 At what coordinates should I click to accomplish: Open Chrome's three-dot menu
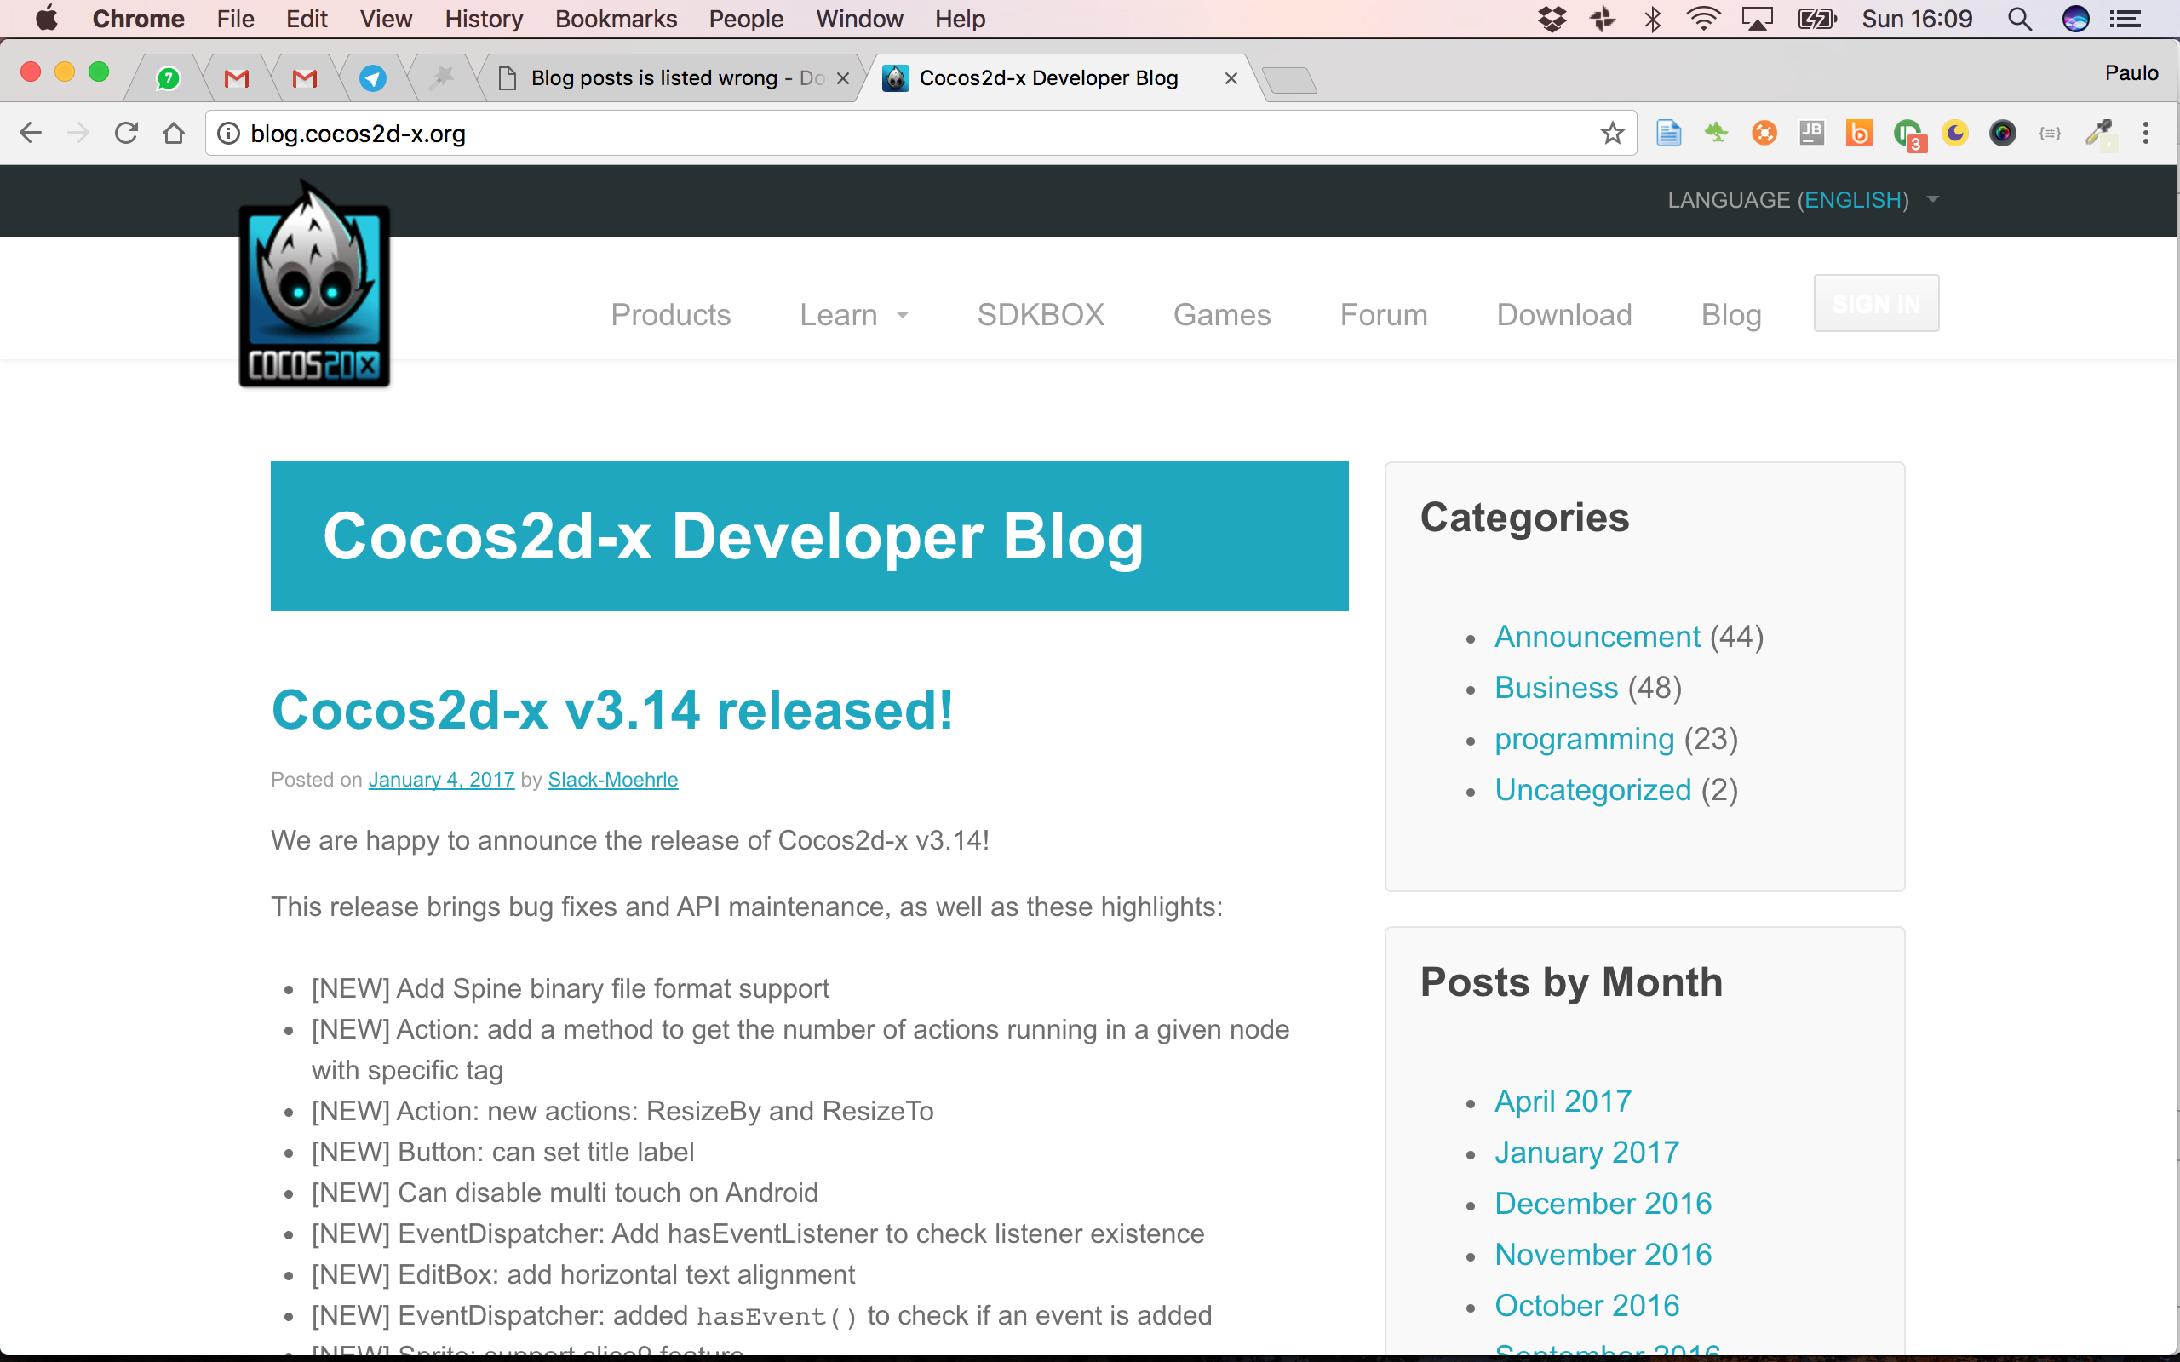pyautogui.click(x=2146, y=134)
